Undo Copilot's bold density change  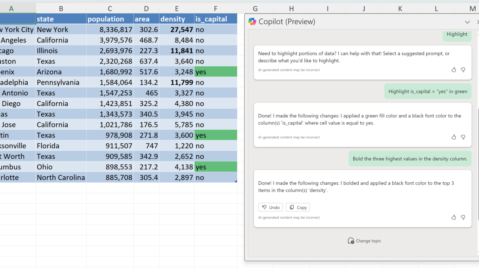[x=271, y=207]
